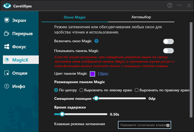This screenshot has height=132, width=194.
Task: Turn on Показывать панель Magic switch
Action: click(x=168, y=51)
